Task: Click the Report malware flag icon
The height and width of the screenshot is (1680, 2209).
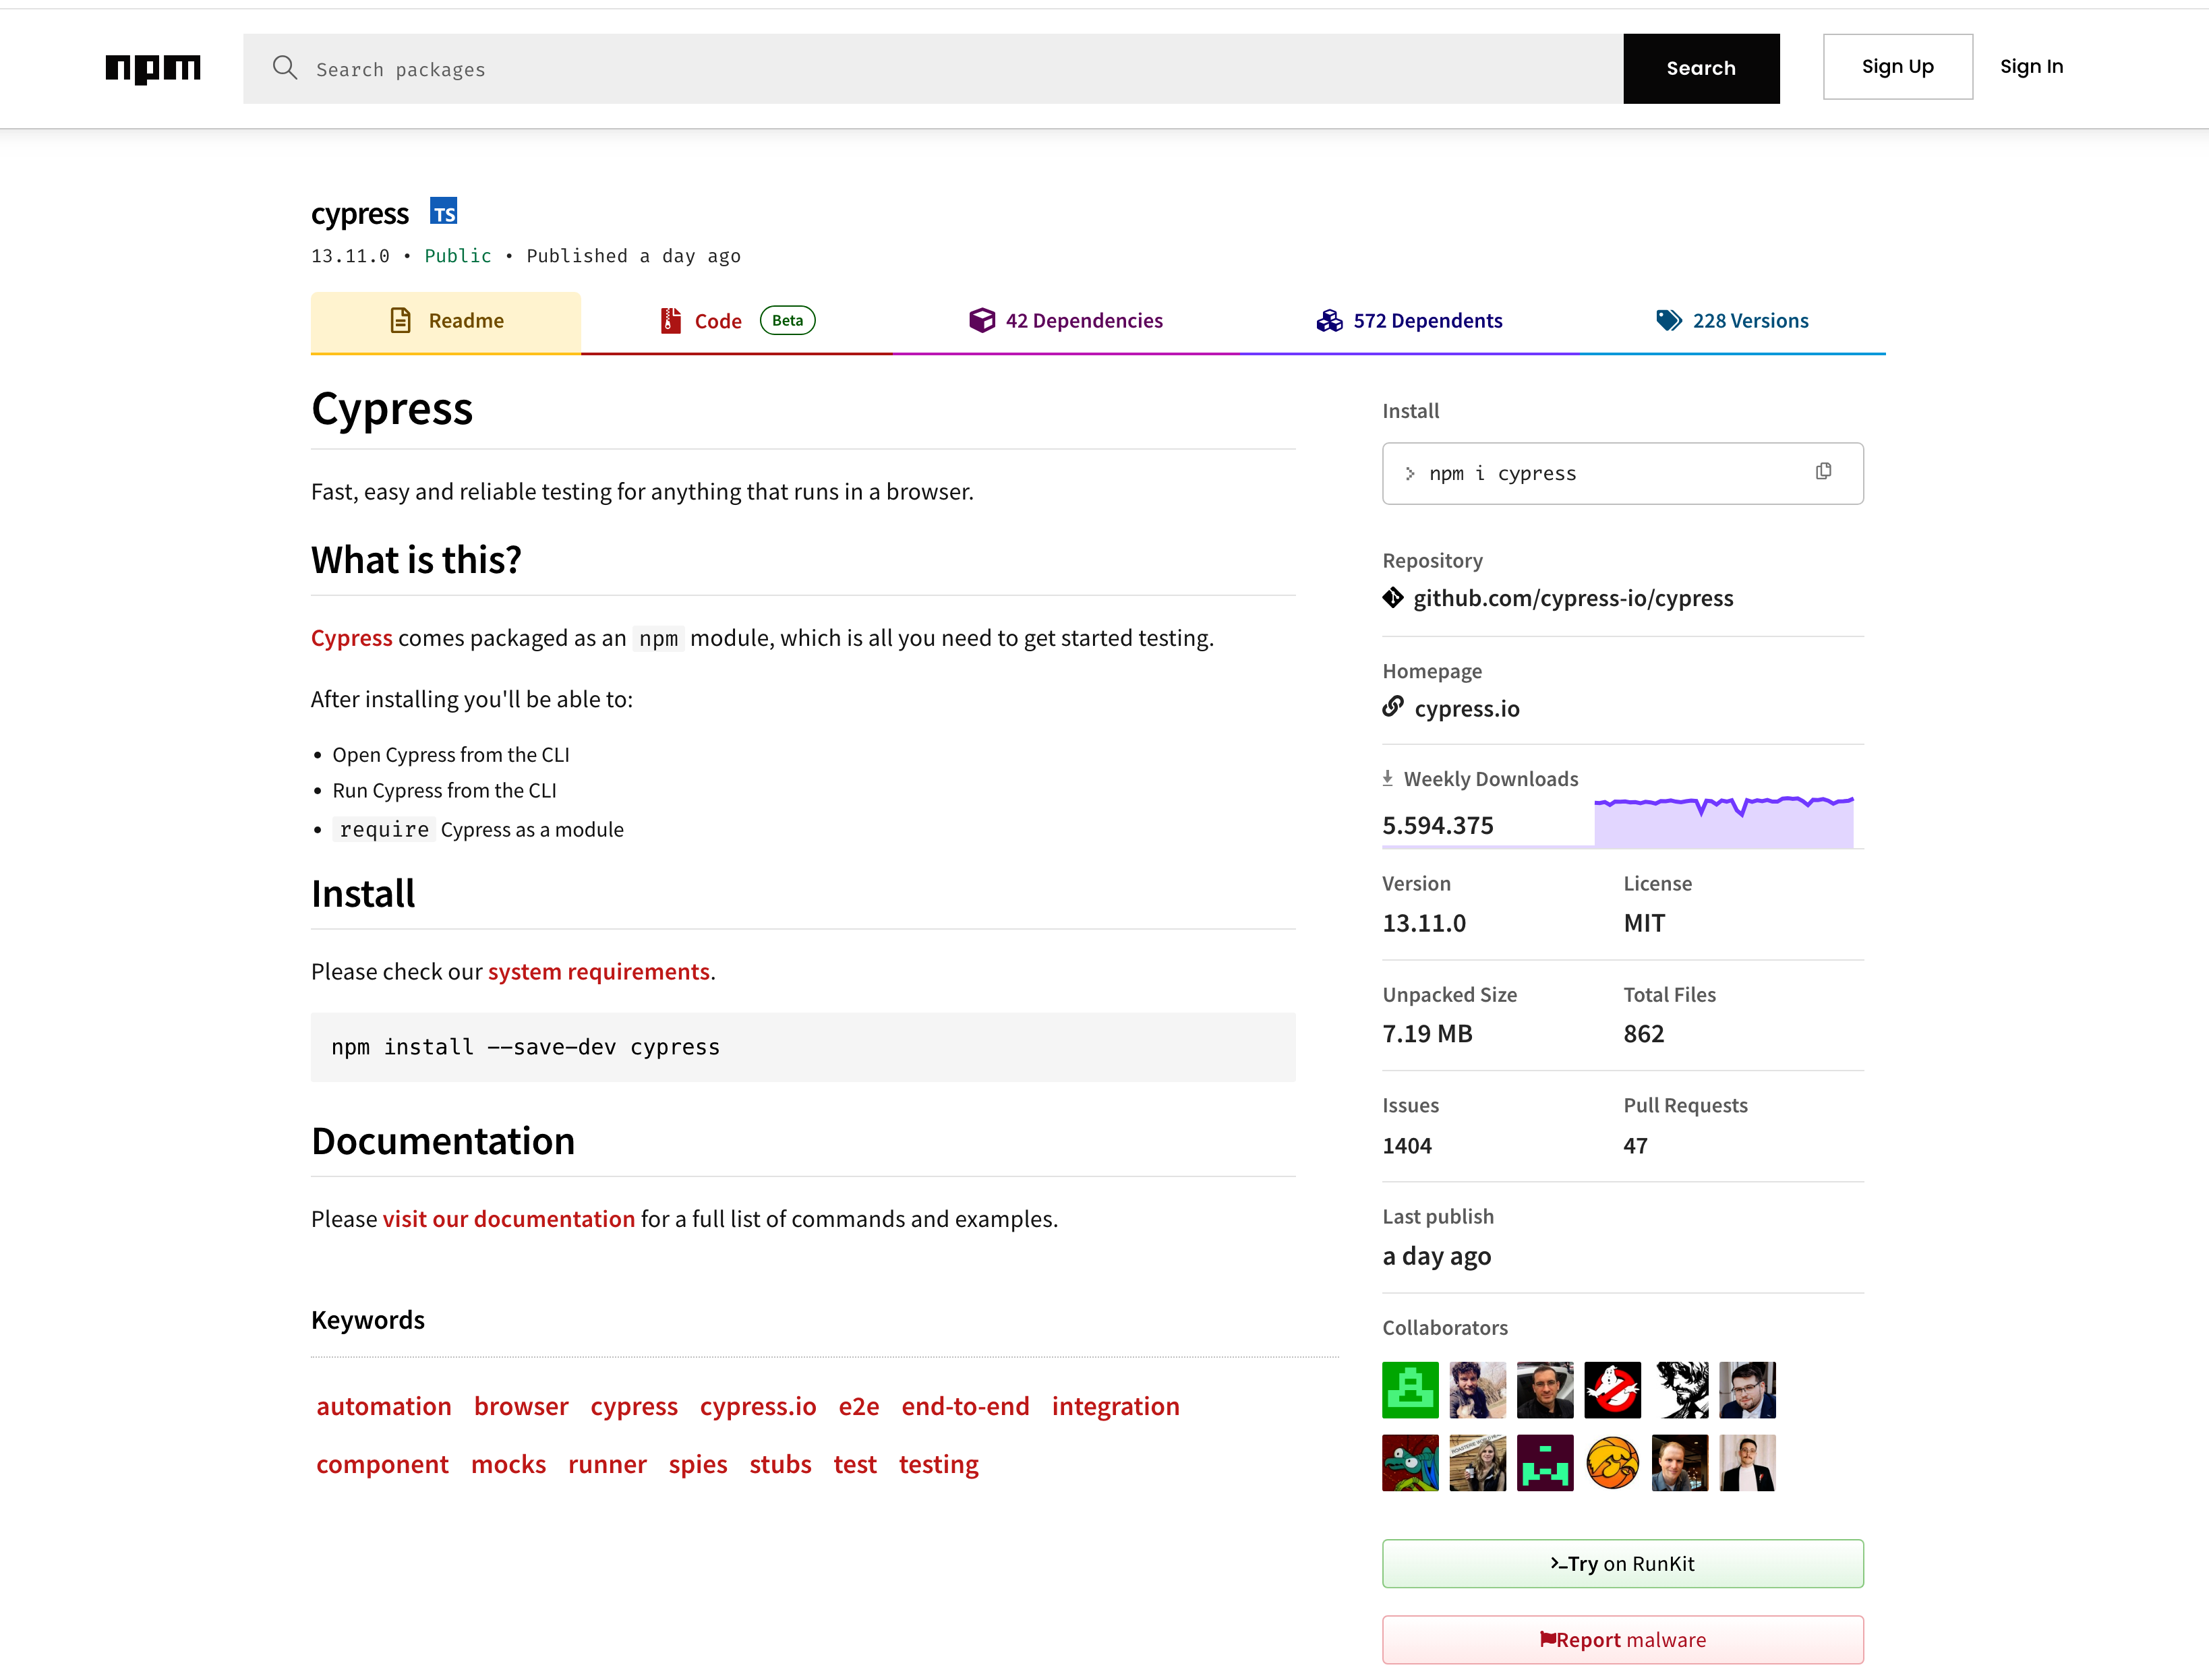Action: [1547, 1639]
